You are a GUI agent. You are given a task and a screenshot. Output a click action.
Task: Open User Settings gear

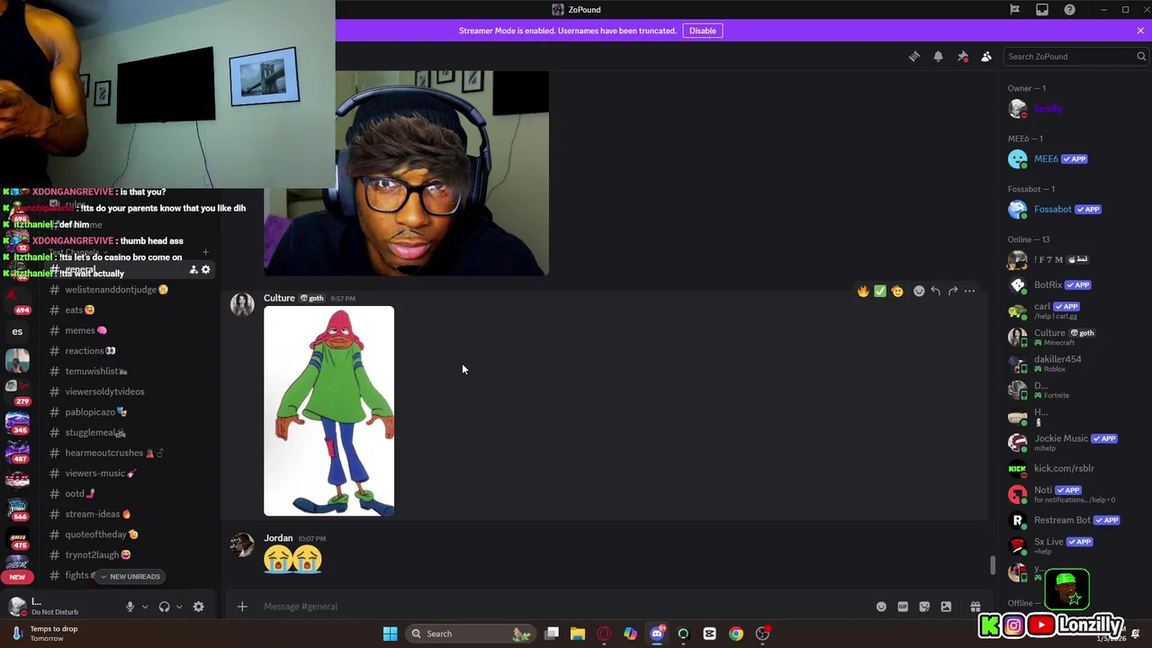pyautogui.click(x=199, y=607)
